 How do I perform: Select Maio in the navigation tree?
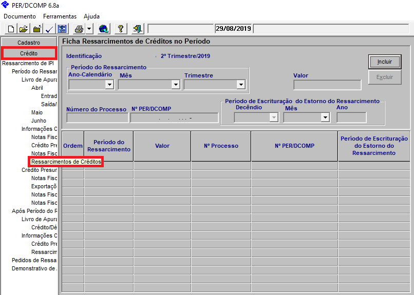[x=37, y=112]
